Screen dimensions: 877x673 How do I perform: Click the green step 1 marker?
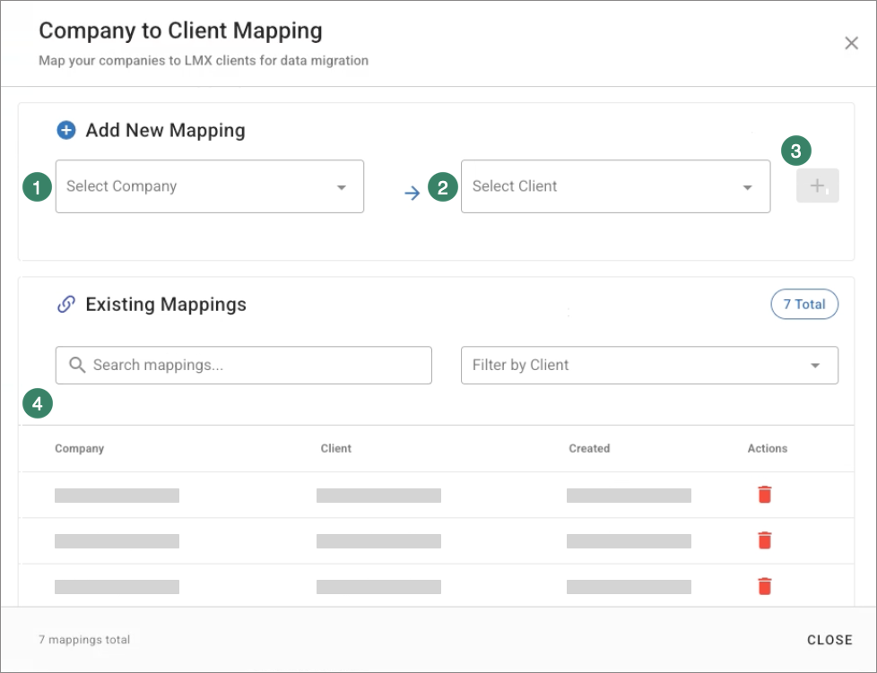[37, 187]
